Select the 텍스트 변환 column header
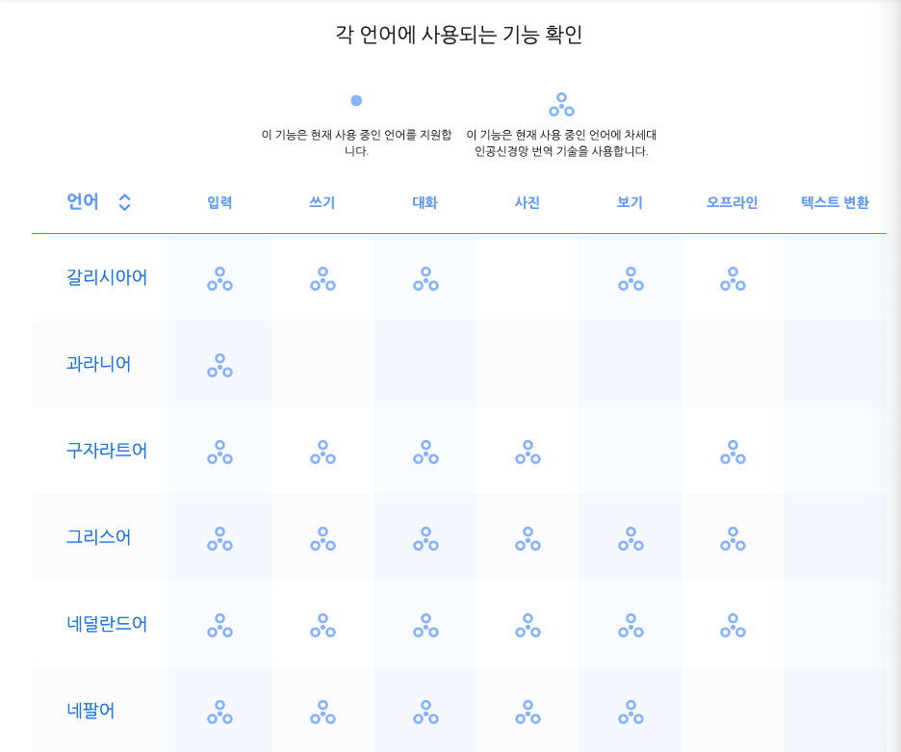The width and height of the screenshot is (901, 752). [835, 202]
